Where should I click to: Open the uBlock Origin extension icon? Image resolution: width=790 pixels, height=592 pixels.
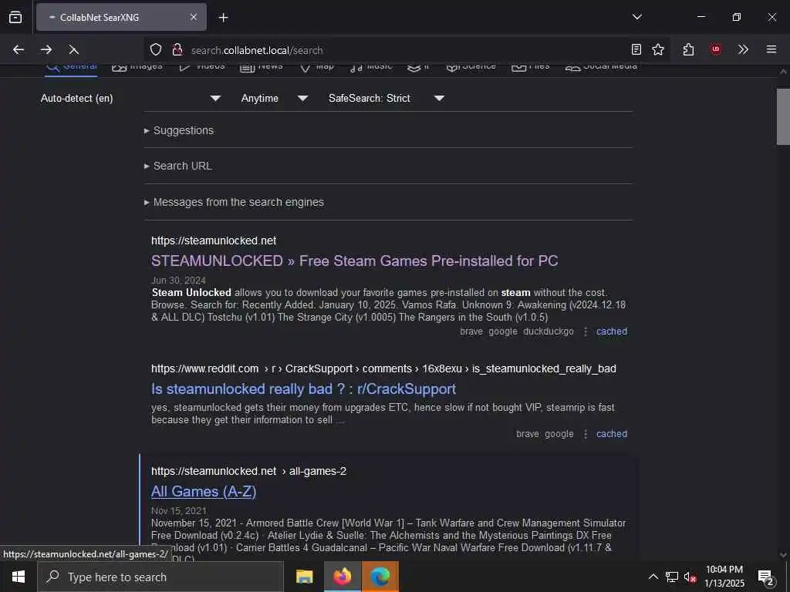click(715, 49)
